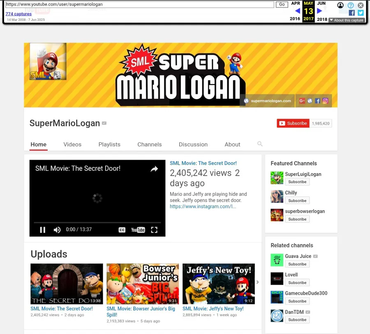The height and width of the screenshot is (334, 370).
Task: Subscribe to SuperMarioLogan with red button
Action: pyautogui.click(x=293, y=123)
